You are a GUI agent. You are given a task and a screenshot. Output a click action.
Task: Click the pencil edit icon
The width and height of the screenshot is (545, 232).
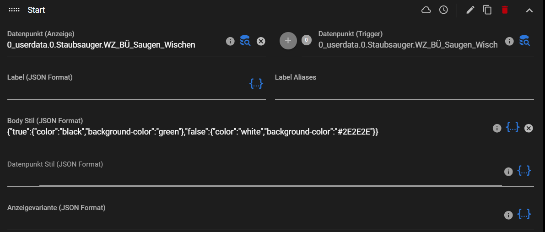[x=470, y=10]
